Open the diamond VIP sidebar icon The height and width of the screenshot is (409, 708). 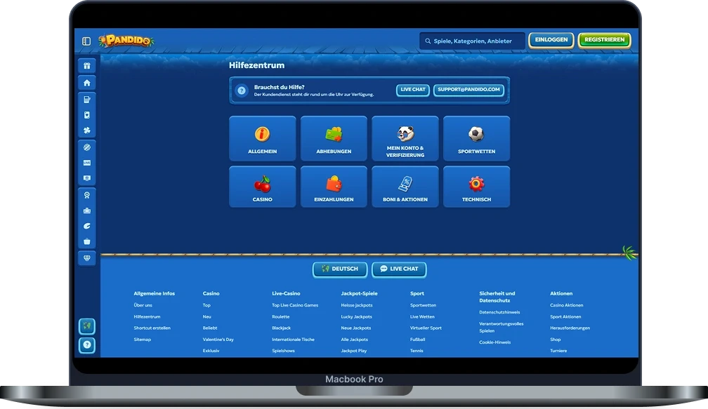[86, 257]
